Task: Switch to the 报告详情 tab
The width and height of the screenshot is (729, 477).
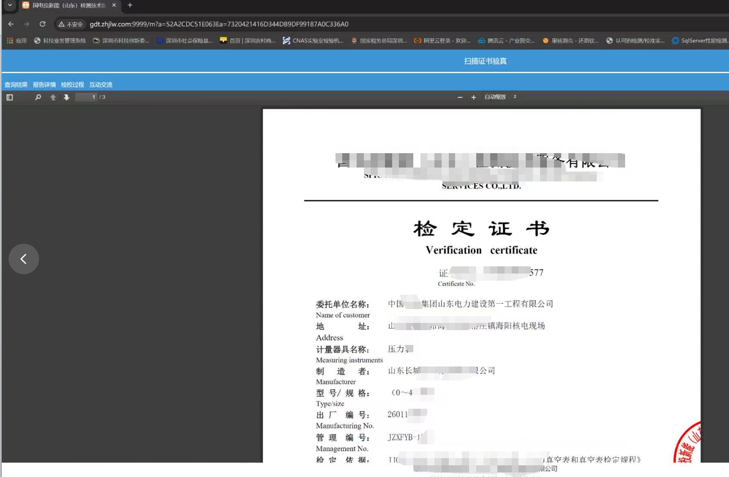Action: pyautogui.click(x=44, y=84)
